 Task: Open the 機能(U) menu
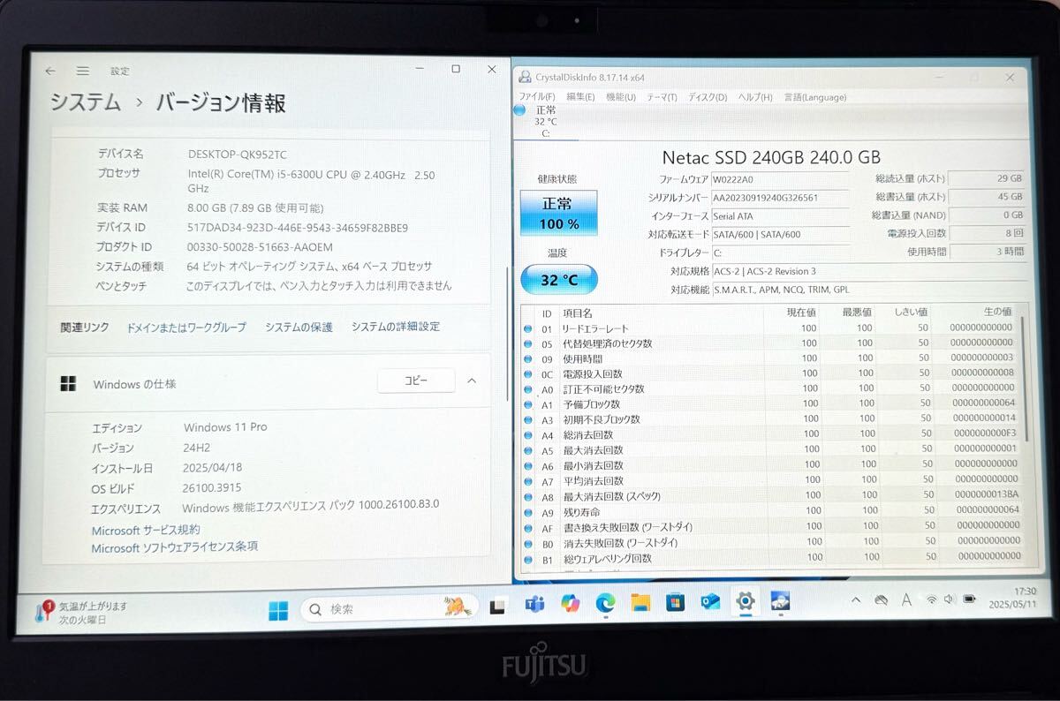[621, 97]
